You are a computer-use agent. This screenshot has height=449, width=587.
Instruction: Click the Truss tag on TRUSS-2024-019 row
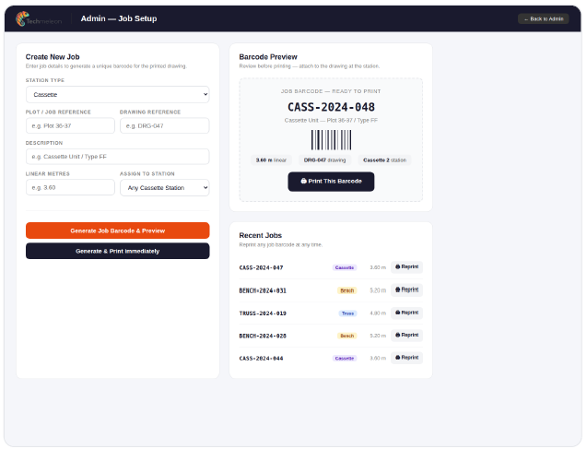tap(347, 313)
